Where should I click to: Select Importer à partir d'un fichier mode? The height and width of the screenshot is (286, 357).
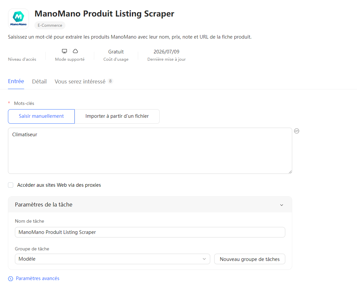click(117, 116)
